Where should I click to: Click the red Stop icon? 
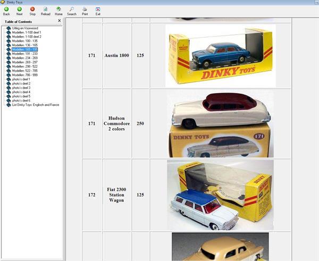click(x=32, y=9)
